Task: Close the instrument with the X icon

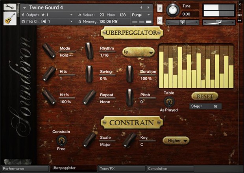Action: (240, 4)
